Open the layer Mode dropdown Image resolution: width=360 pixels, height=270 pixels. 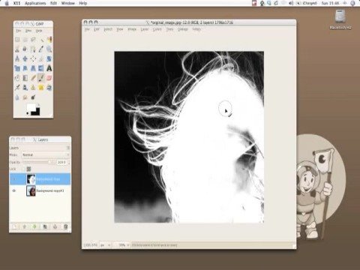pos(46,155)
